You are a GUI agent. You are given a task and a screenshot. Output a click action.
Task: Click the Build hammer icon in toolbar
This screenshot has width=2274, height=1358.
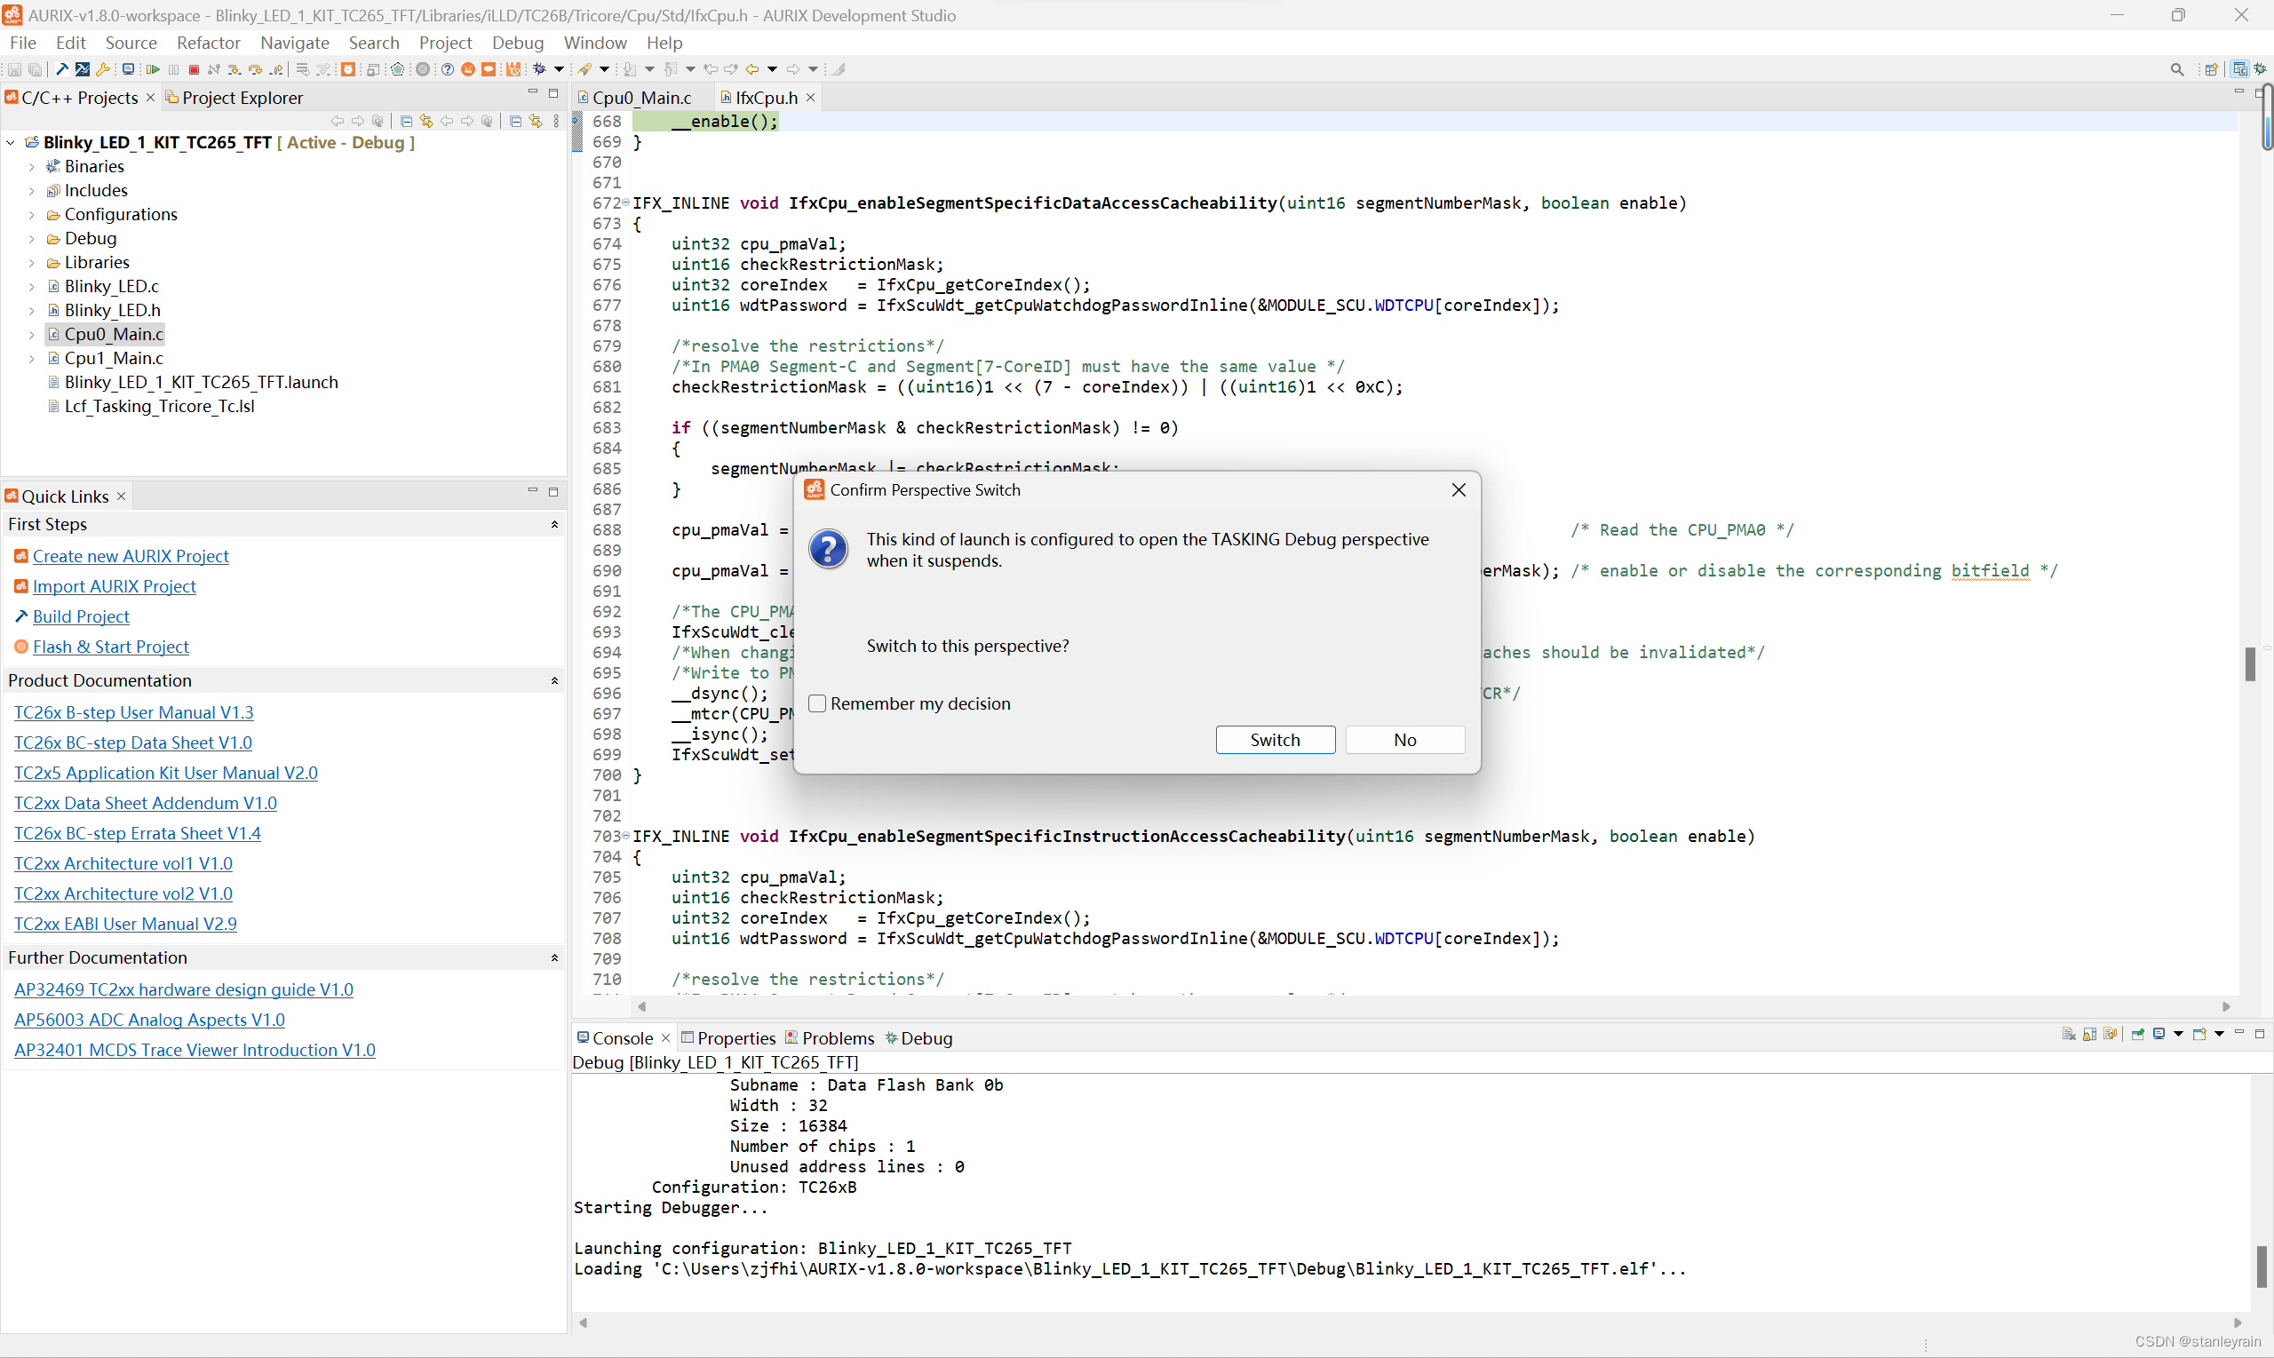[61, 69]
